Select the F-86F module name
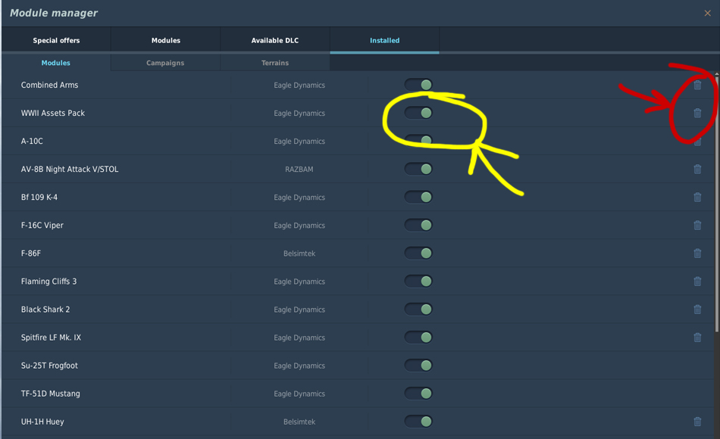The height and width of the screenshot is (439, 720). tap(31, 254)
